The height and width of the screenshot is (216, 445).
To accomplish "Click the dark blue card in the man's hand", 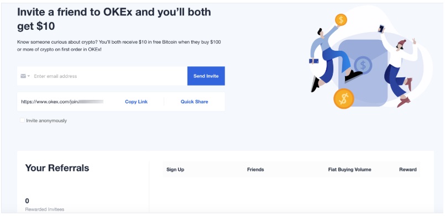I will tap(314, 61).
